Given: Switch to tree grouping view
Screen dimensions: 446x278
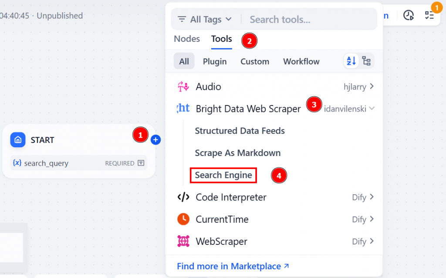Looking at the screenshot, I should (366, 61).
